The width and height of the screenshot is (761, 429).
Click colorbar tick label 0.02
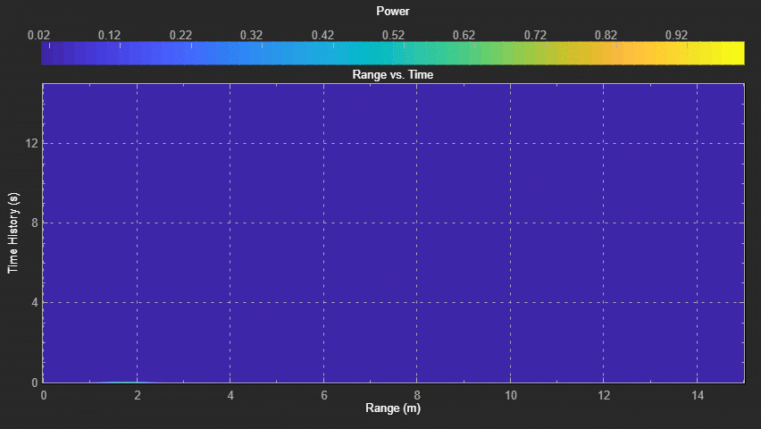point(38,36)
